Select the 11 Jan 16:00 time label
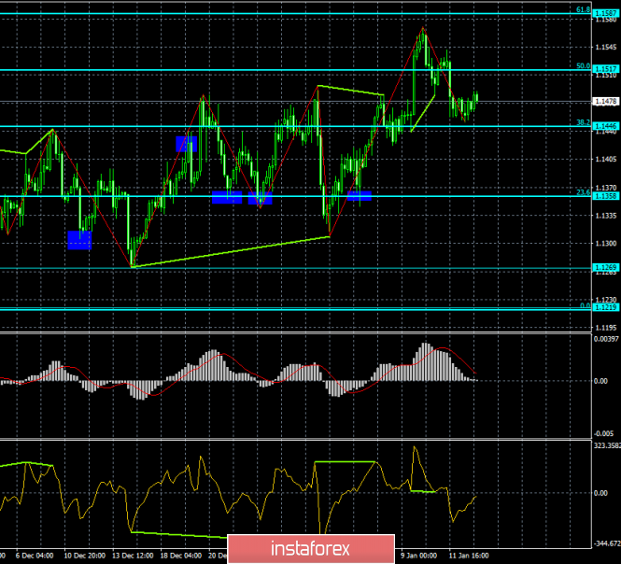Viewport: 621px width, 564px height. point(467,554)
